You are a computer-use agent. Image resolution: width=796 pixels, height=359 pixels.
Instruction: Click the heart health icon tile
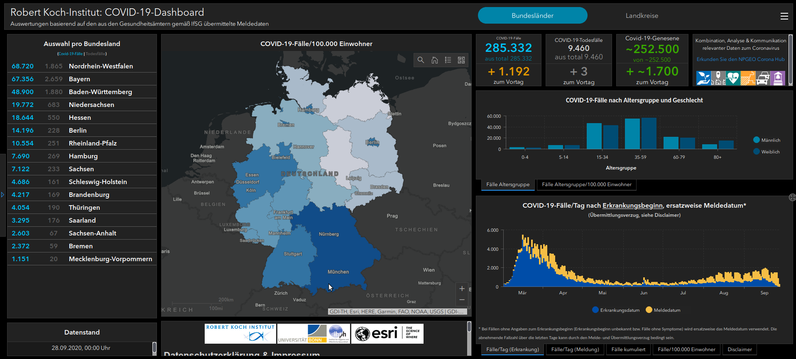click(x=733, y=78)
